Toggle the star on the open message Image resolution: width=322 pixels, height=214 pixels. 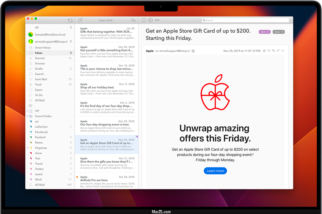pyautogui.click(x=264, y=51)
